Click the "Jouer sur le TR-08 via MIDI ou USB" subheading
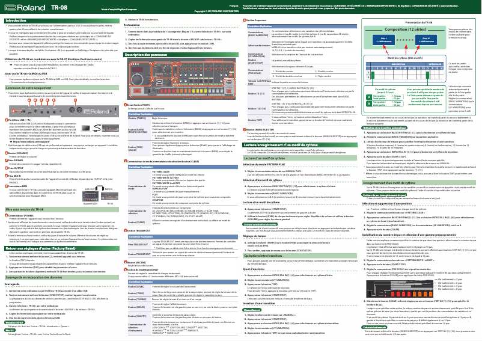 click(26, 73)
